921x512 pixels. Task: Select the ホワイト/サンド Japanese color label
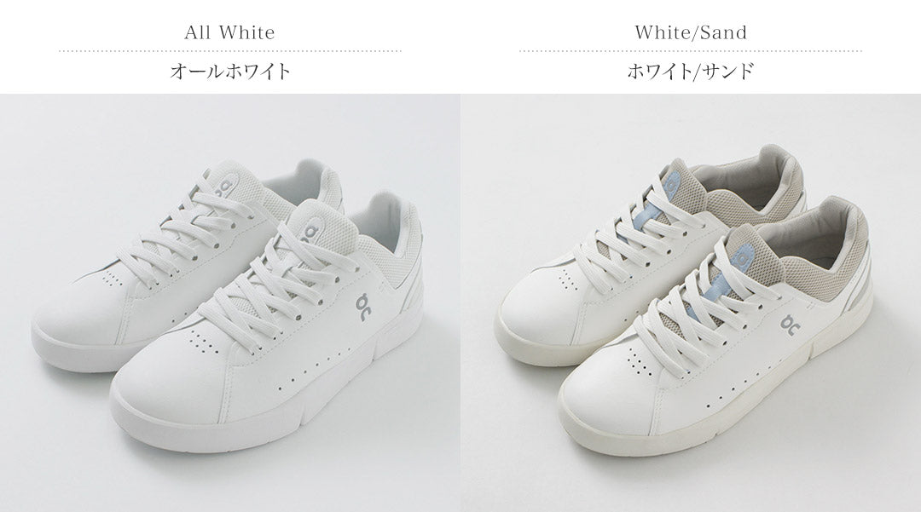pos(691,72)
